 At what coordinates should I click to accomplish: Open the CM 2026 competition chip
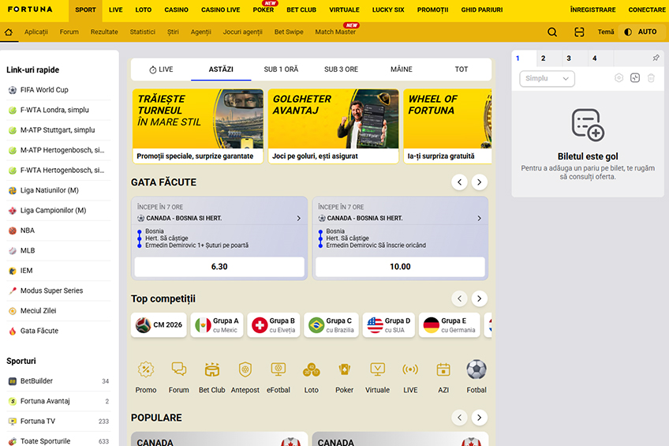click(x=159, y=324)
